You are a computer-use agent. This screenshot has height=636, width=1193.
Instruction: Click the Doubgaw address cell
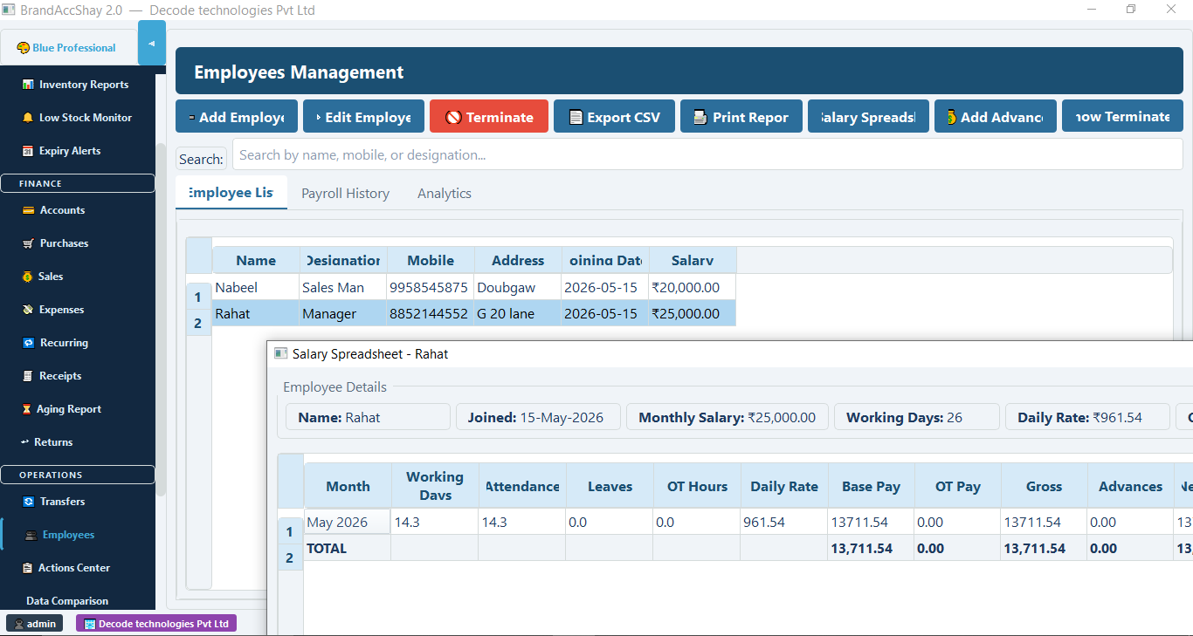(518, 287)
